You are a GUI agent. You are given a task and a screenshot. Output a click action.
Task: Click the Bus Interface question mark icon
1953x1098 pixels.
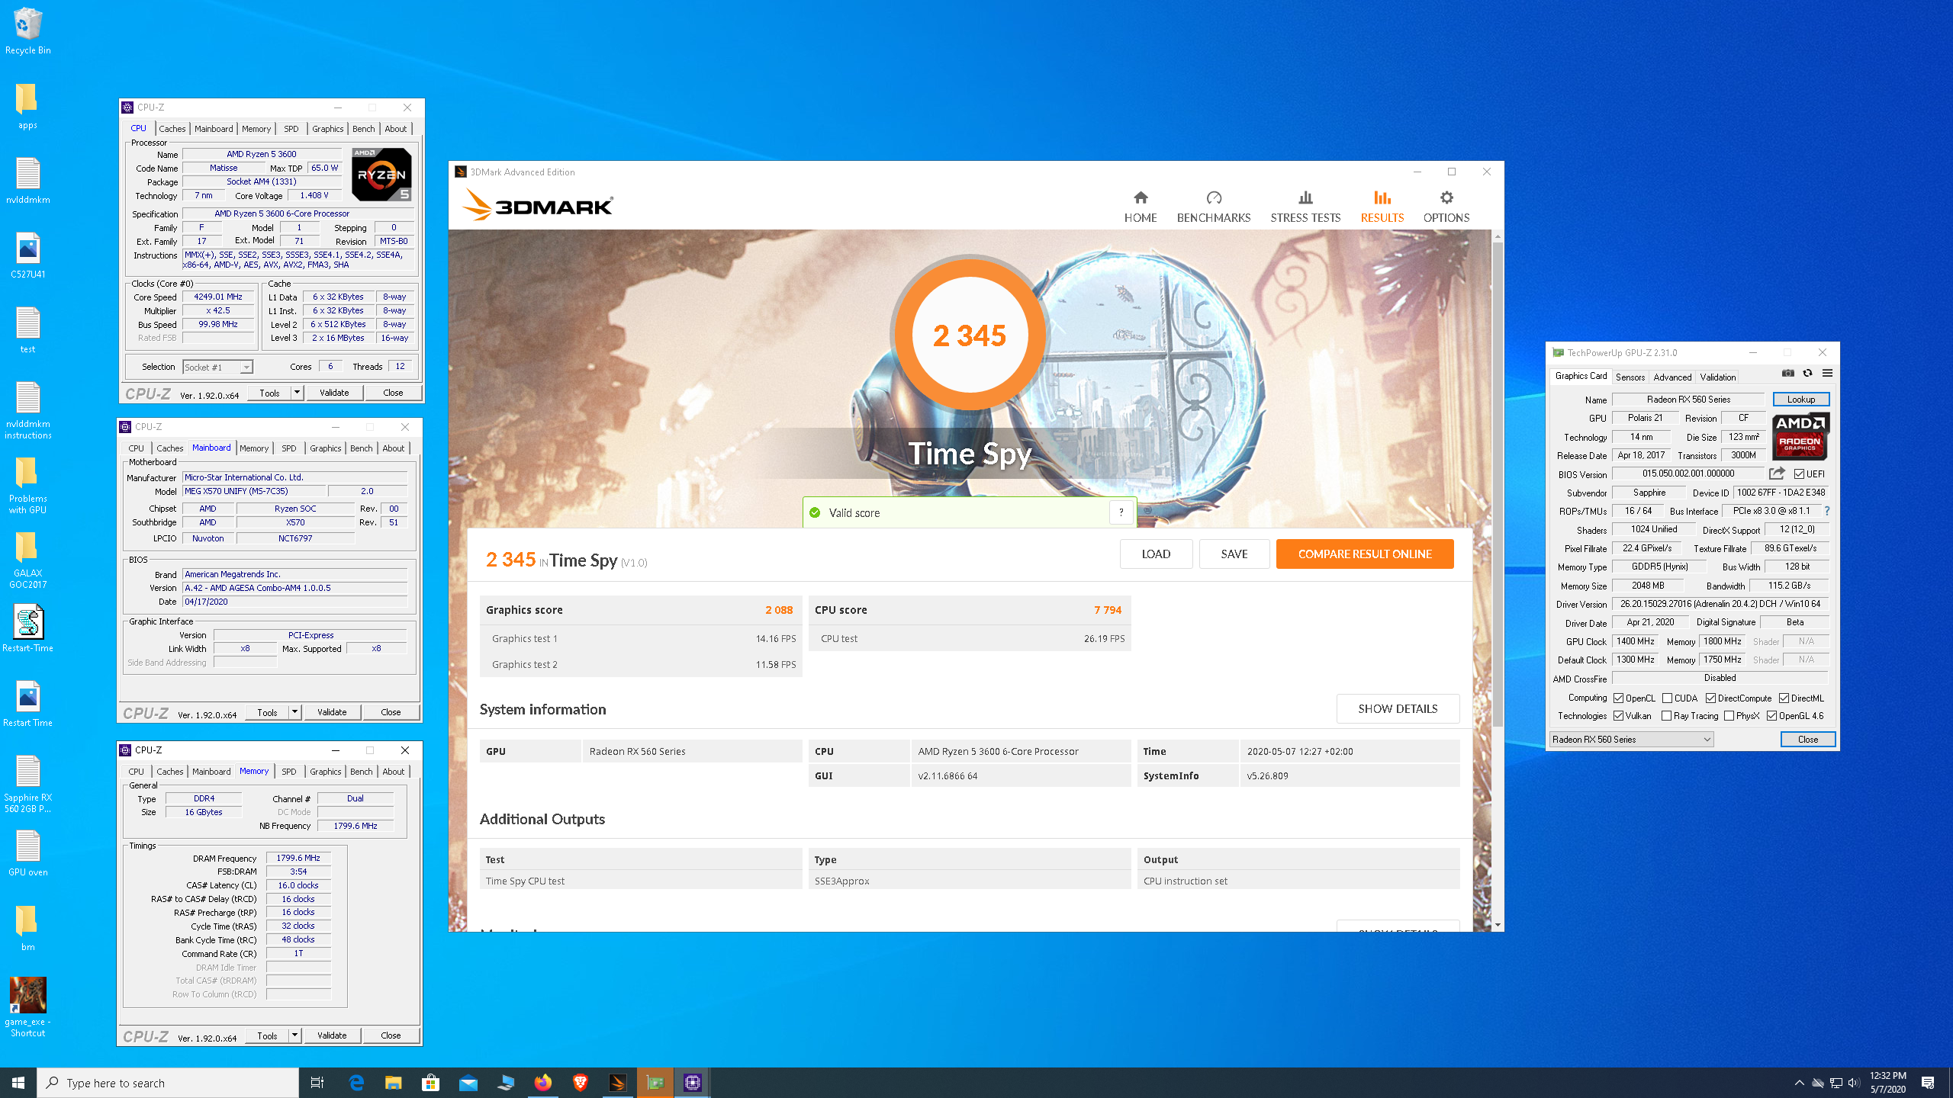tap(1826, 511)
